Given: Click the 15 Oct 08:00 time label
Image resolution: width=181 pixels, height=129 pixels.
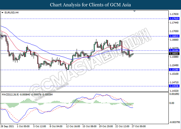Looking at the screenshot, I should coord(89,126).
